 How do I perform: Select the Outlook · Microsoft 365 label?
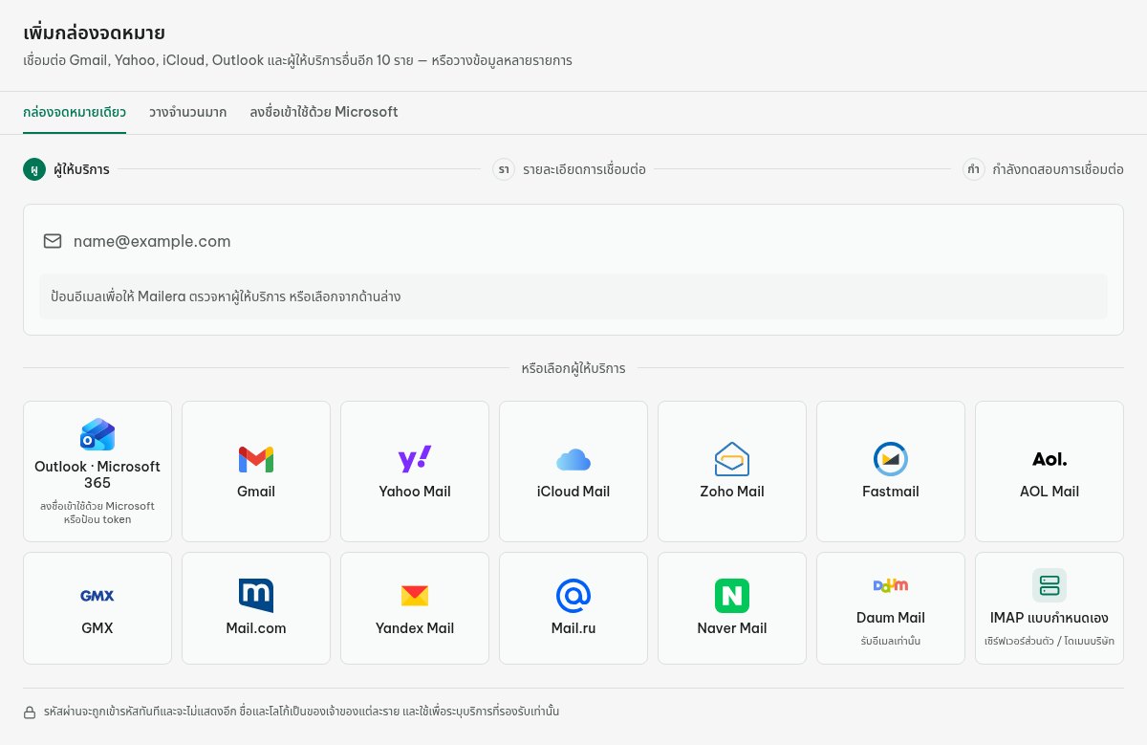tap(97, 474)
